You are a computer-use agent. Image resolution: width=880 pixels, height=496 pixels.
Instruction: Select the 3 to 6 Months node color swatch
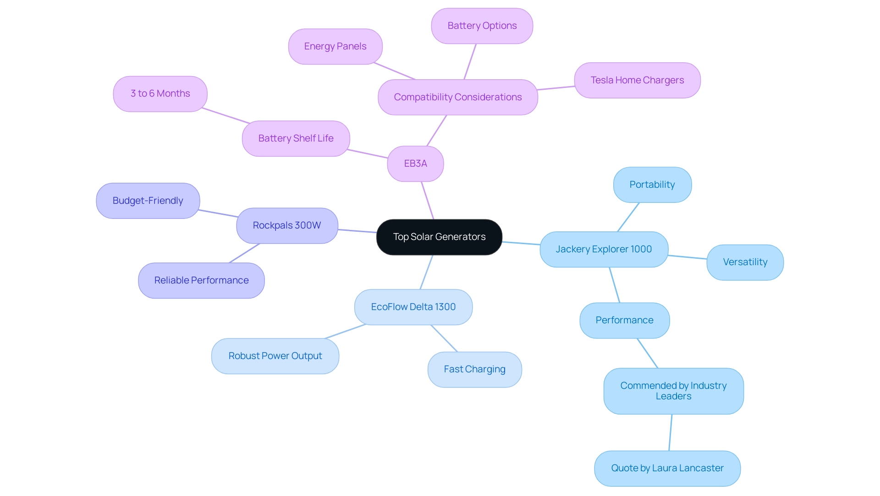click(x=159, y=93)
